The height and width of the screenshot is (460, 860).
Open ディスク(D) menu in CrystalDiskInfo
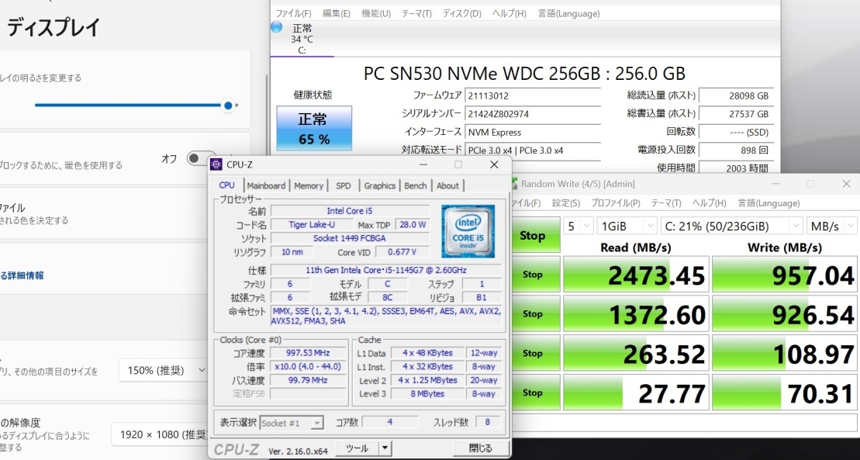click(x=462, y=13)
